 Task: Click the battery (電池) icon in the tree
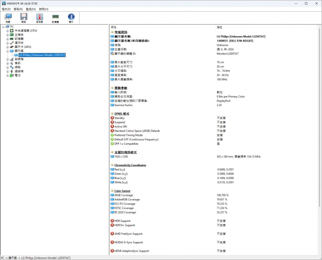click(x=12, y=75)
